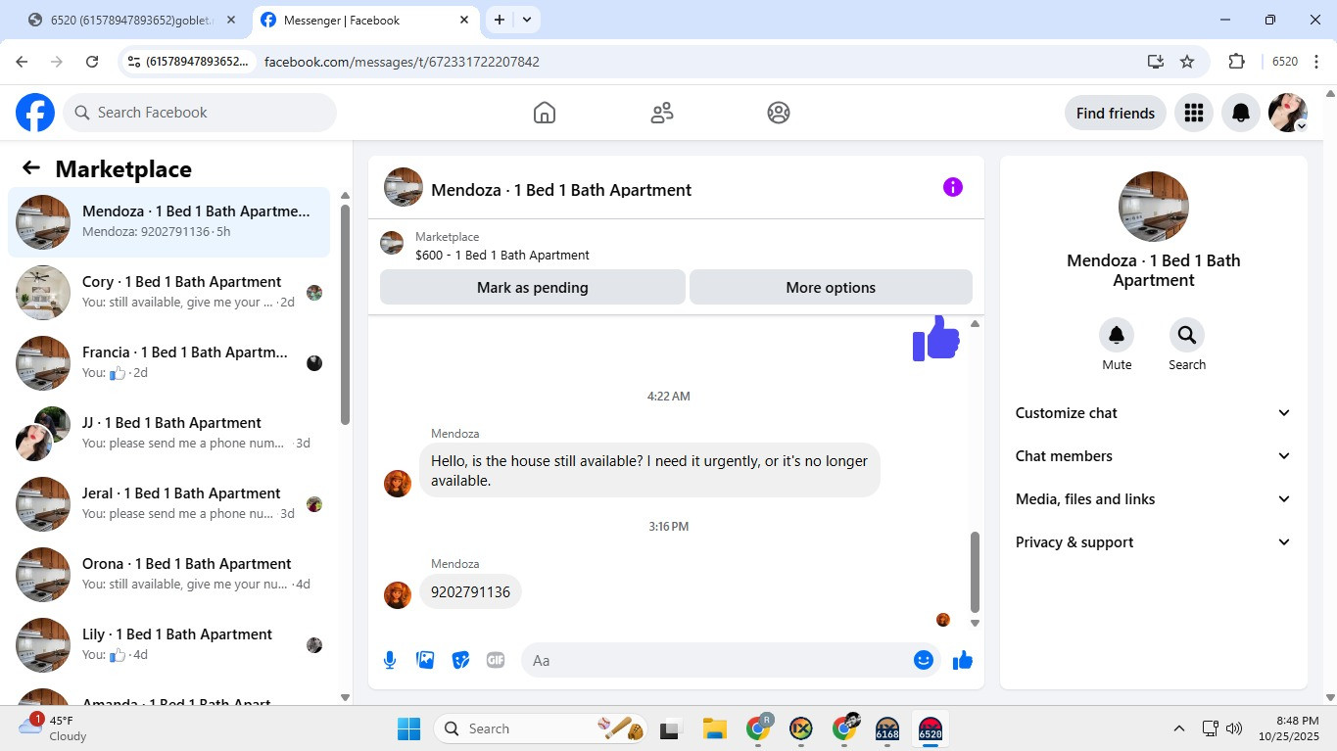View site information icon in address bar
1337x751 pixels.
click(x=134, y=62)
